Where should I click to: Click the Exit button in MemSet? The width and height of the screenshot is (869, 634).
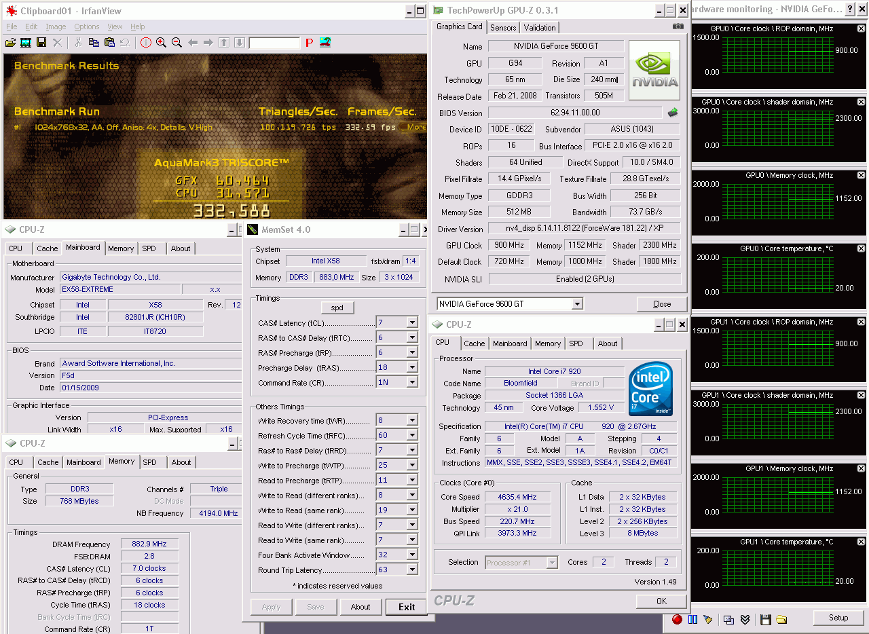point(407,607)
